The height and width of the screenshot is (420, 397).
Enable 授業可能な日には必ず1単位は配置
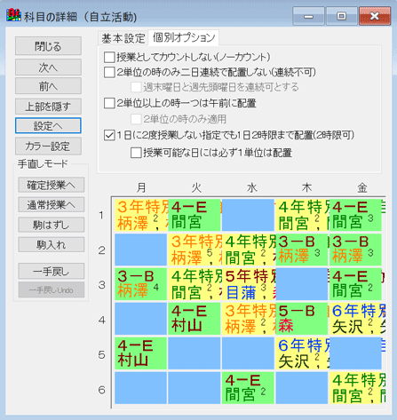click(x=136, y=153)
